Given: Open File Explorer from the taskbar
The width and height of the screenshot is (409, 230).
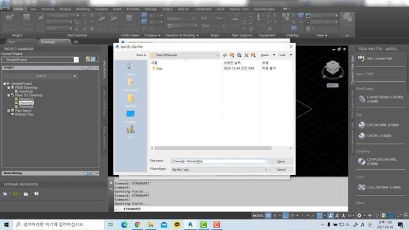Looking at the screenshot, I should (151, 224).
